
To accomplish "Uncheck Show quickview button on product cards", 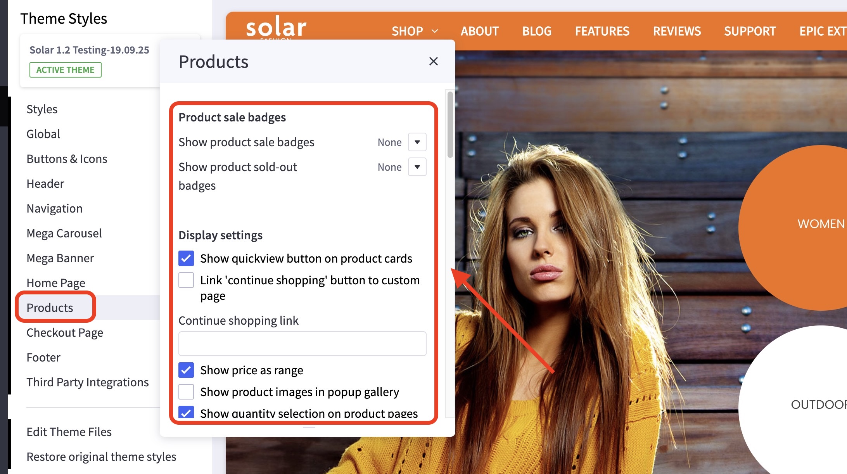I will point(186,258).
